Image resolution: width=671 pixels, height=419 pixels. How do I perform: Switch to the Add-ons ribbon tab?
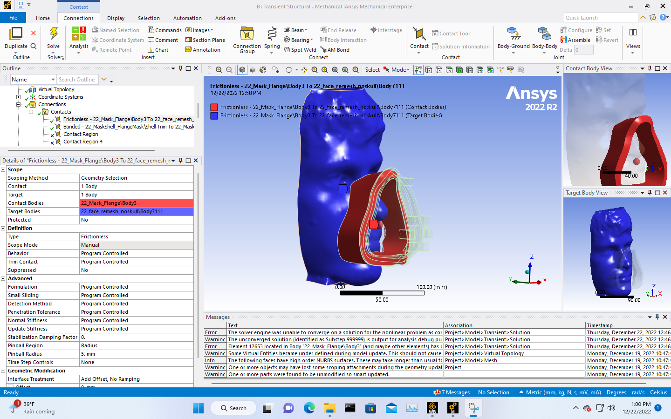pyautogui.click(x=226, y=18)
